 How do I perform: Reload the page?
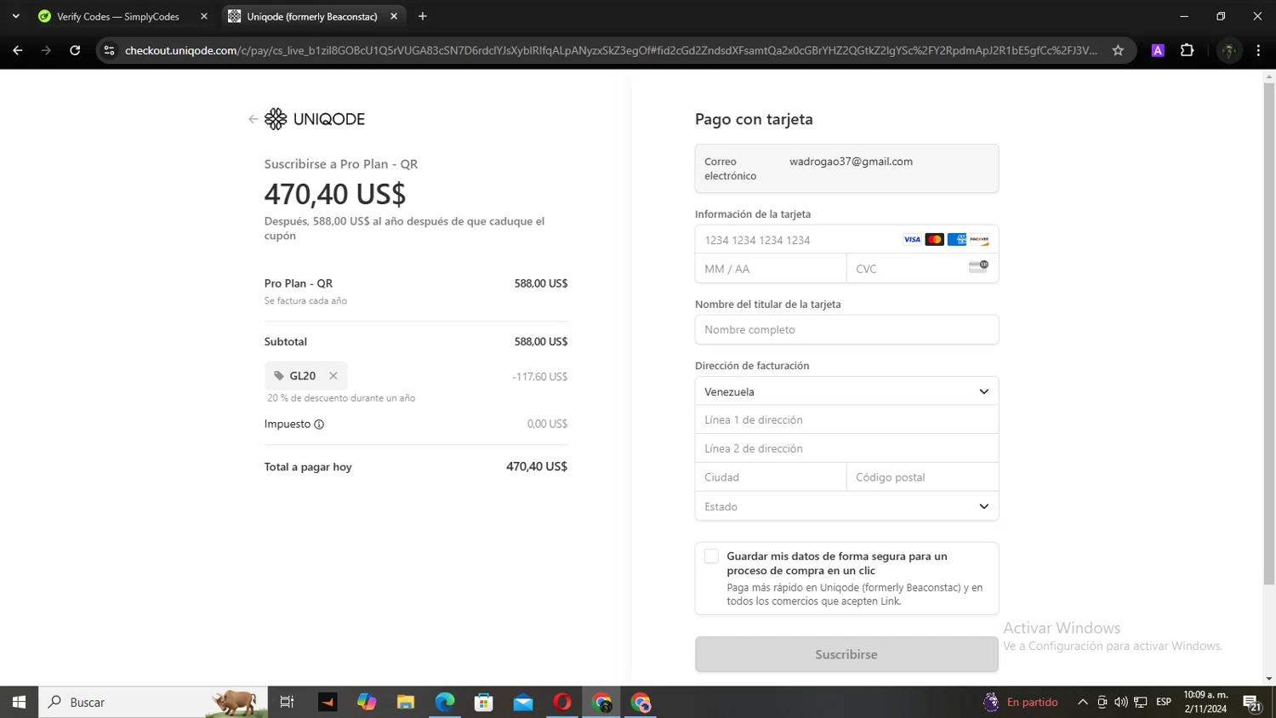tap(75, 51)
